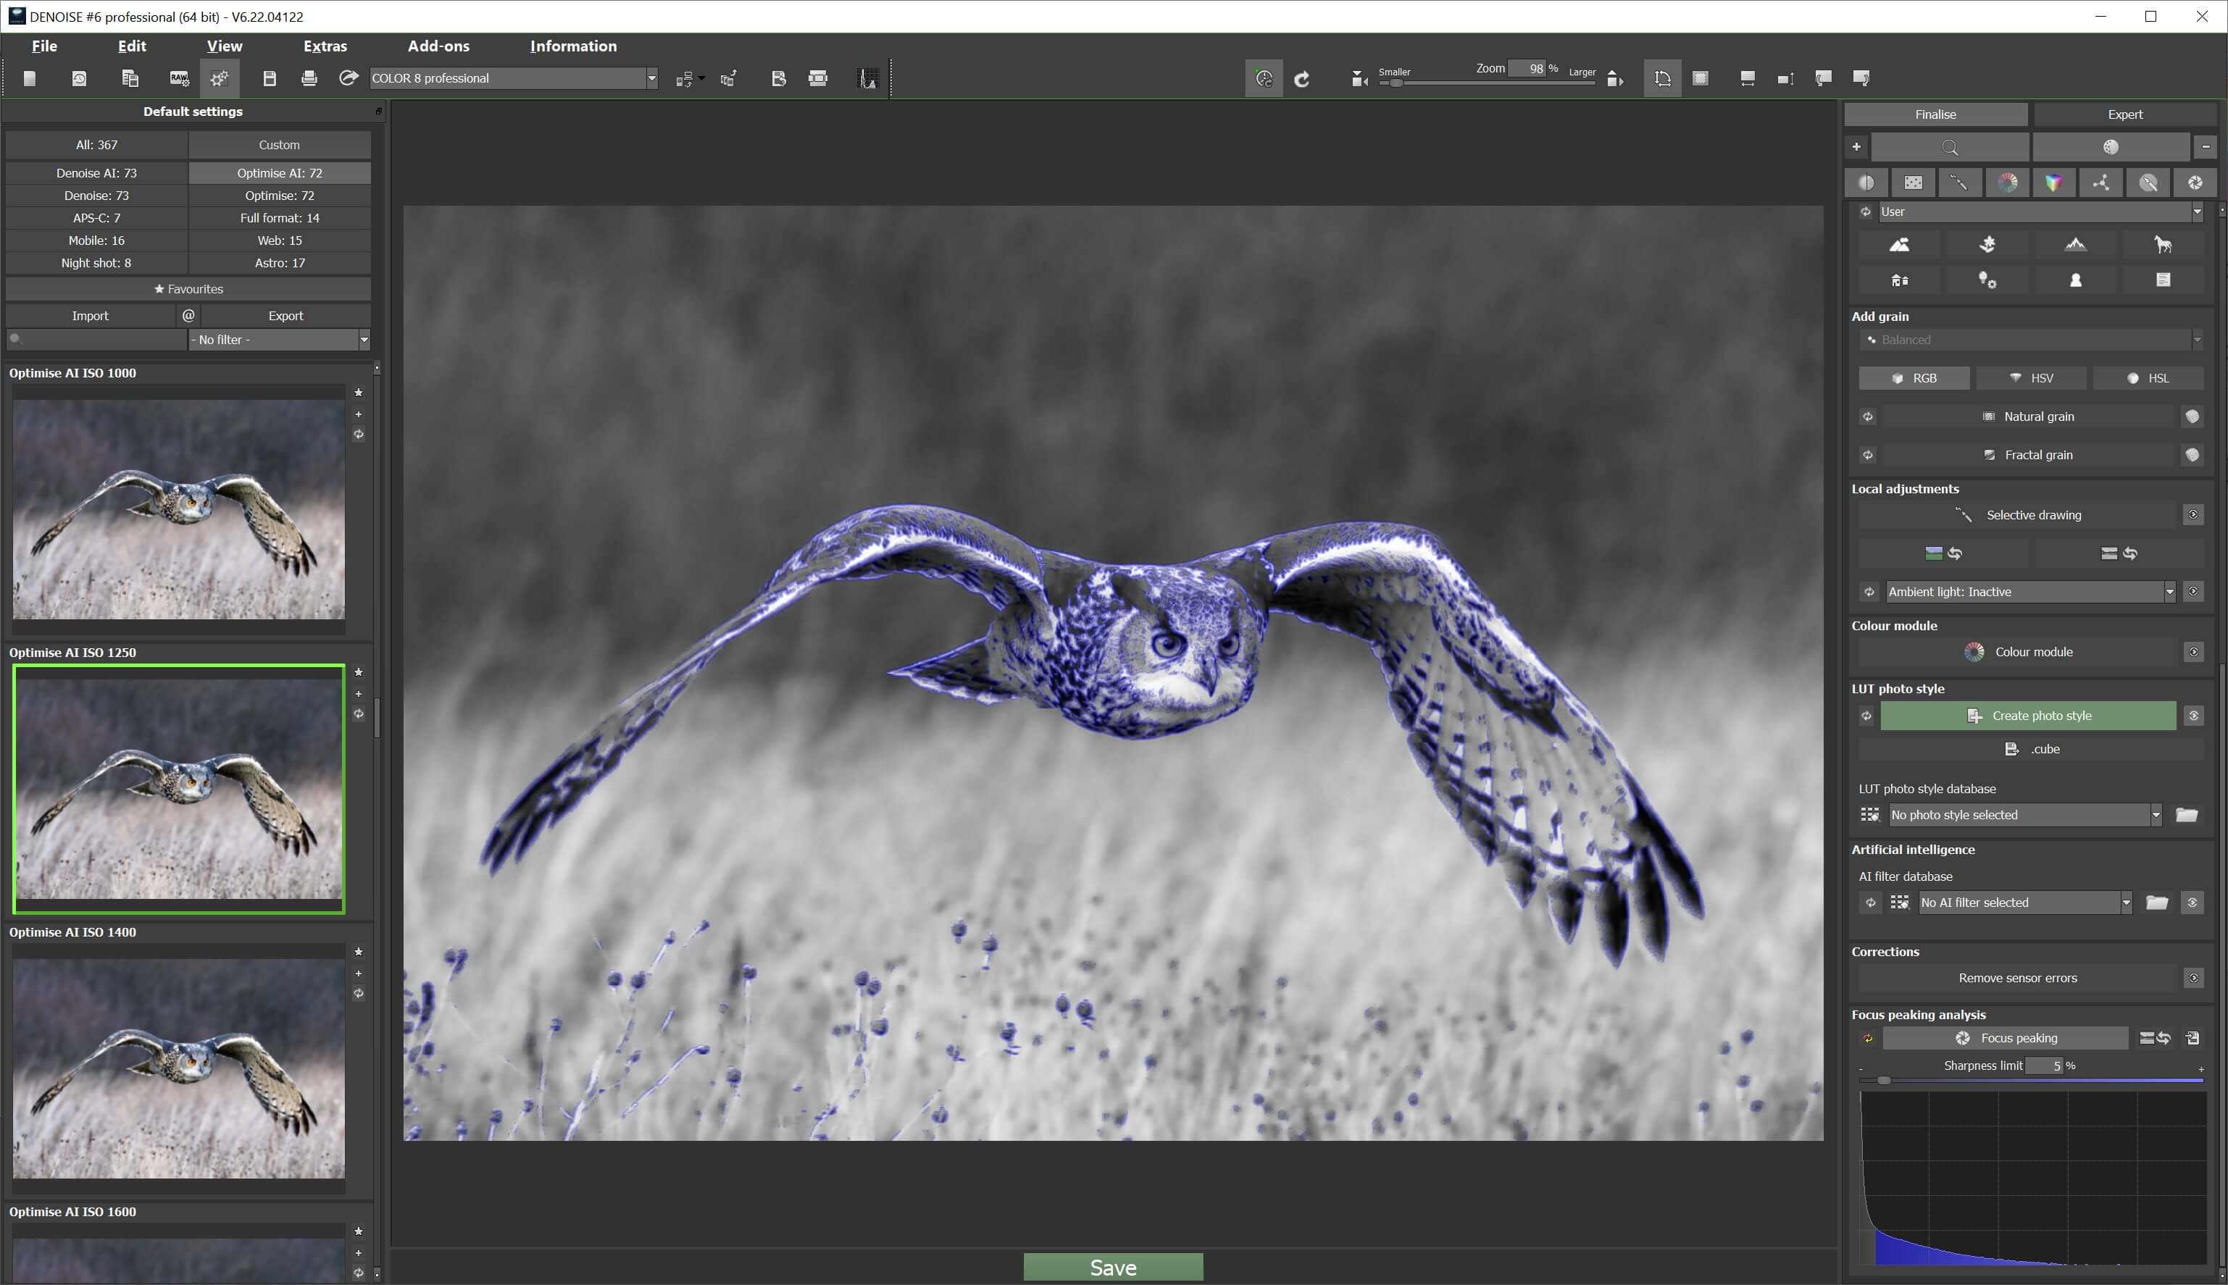Open the File menu

coord(44,46)
